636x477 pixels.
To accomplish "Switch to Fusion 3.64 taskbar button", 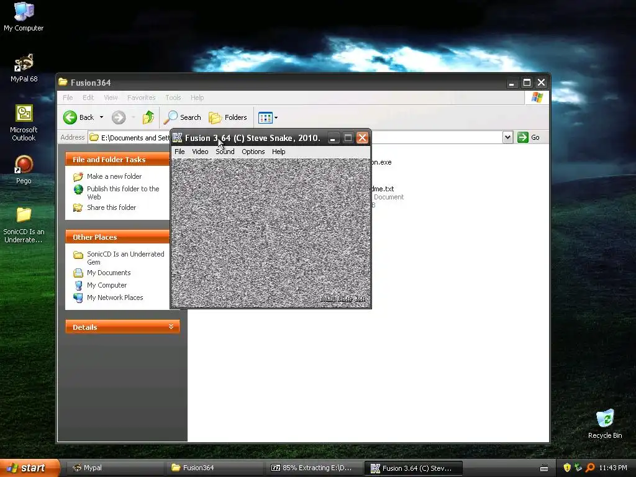I will [x=413, y=468].
